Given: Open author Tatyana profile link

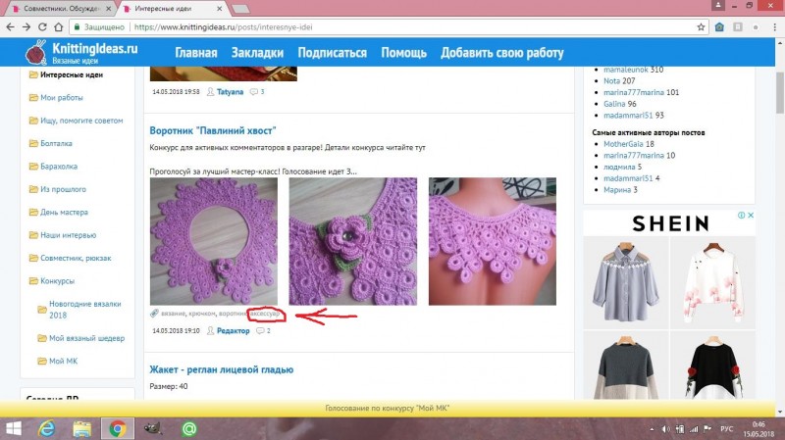Looking at the screenshot, I should [x=230, y=91].
